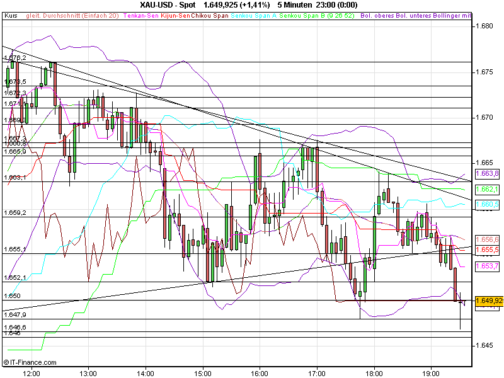Viewport: 504px width, 378px height.
Task: Click the black 1.649,92 current price tag
Action: tap(488, 302)
